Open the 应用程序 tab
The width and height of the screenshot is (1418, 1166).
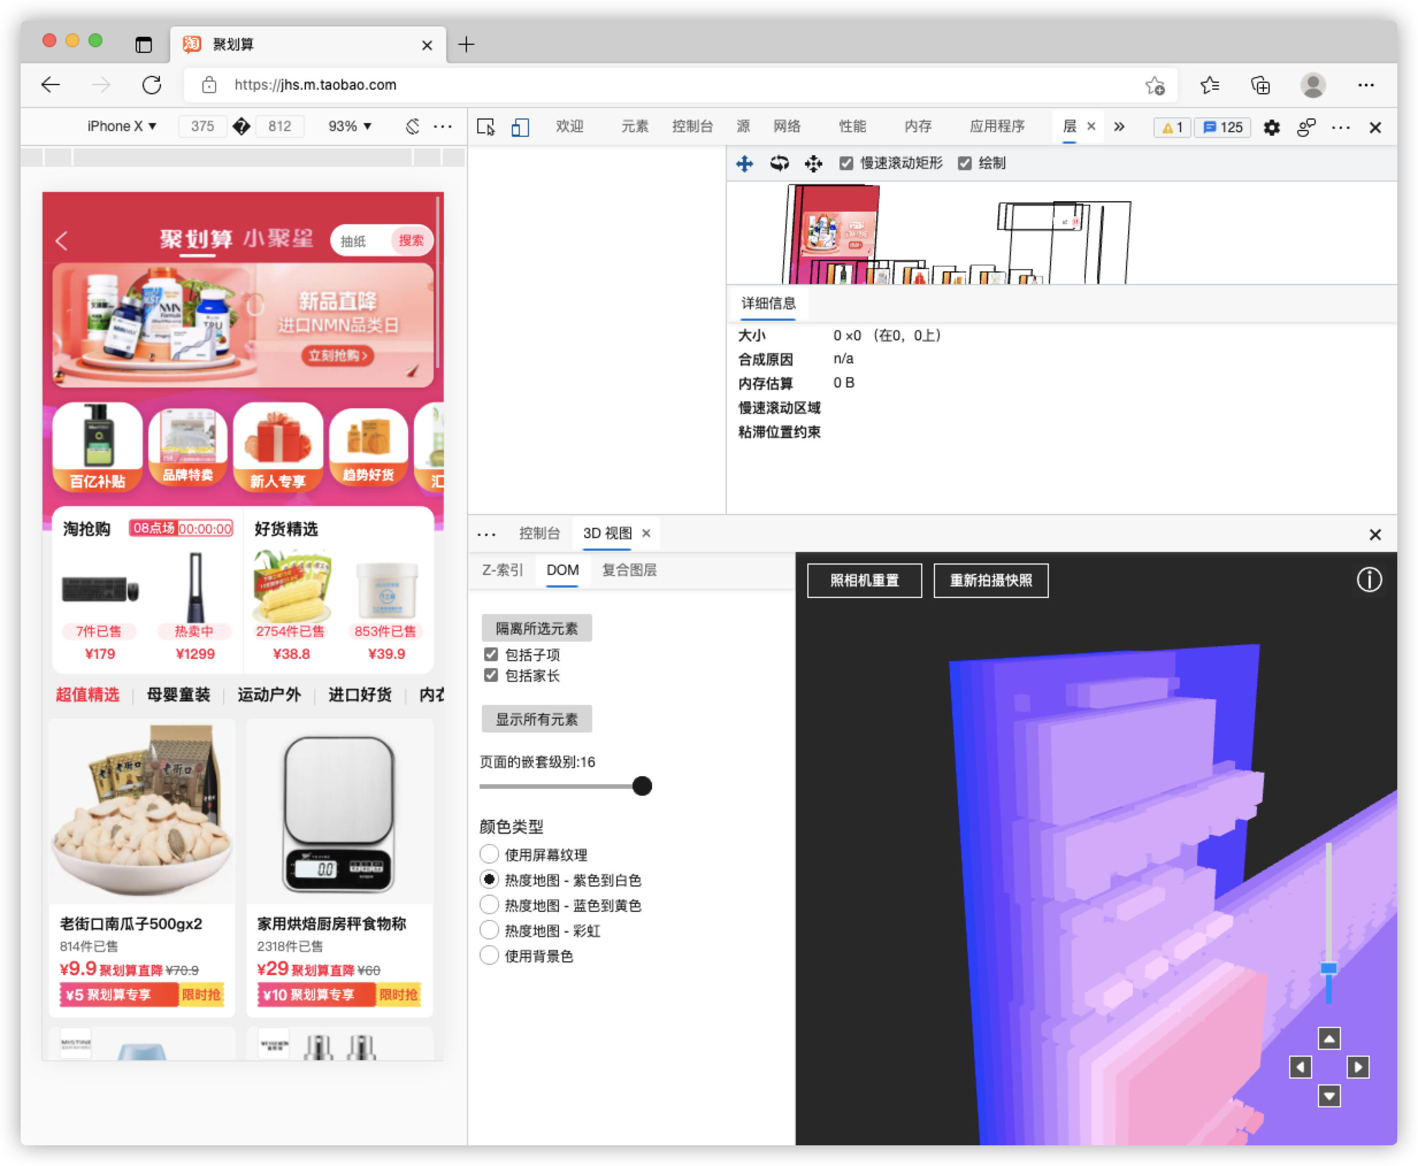998,126
